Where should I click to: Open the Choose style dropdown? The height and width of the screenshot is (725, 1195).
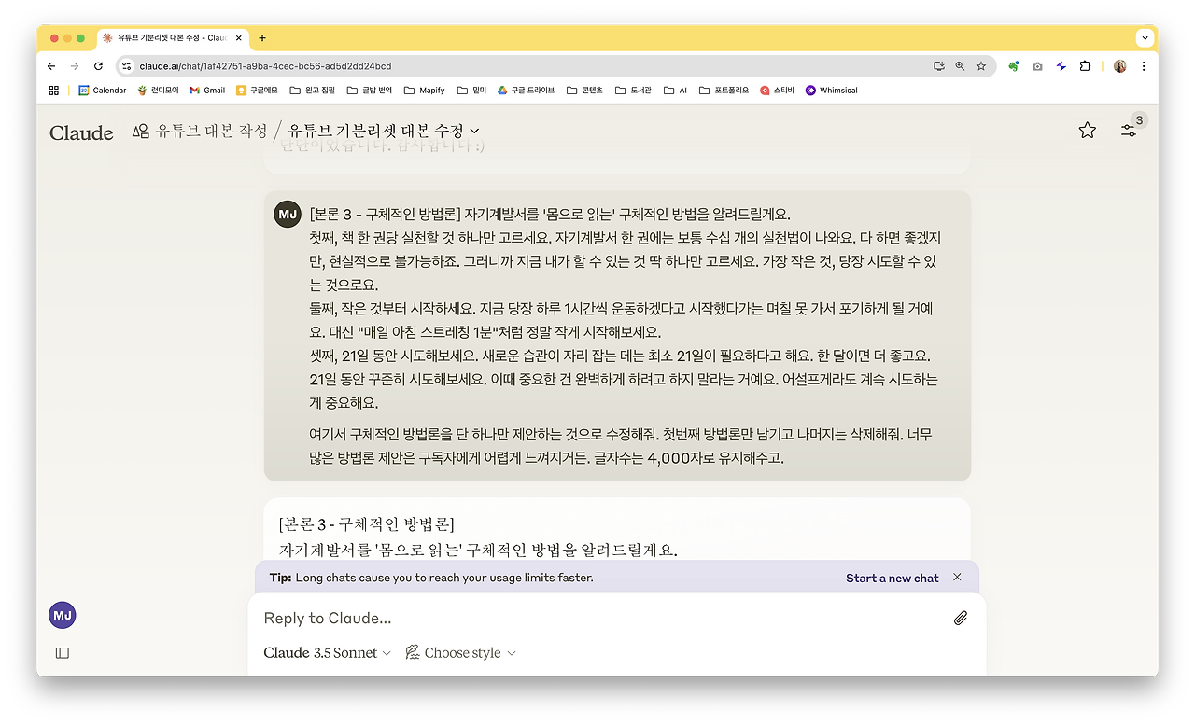pyautogui.click(x=460, y=652)
